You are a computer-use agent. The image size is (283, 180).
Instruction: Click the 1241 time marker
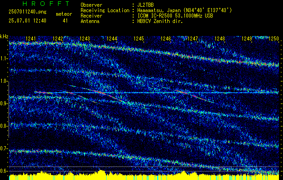click(31, 39)
